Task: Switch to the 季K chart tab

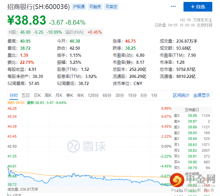Action: [69, 95]
